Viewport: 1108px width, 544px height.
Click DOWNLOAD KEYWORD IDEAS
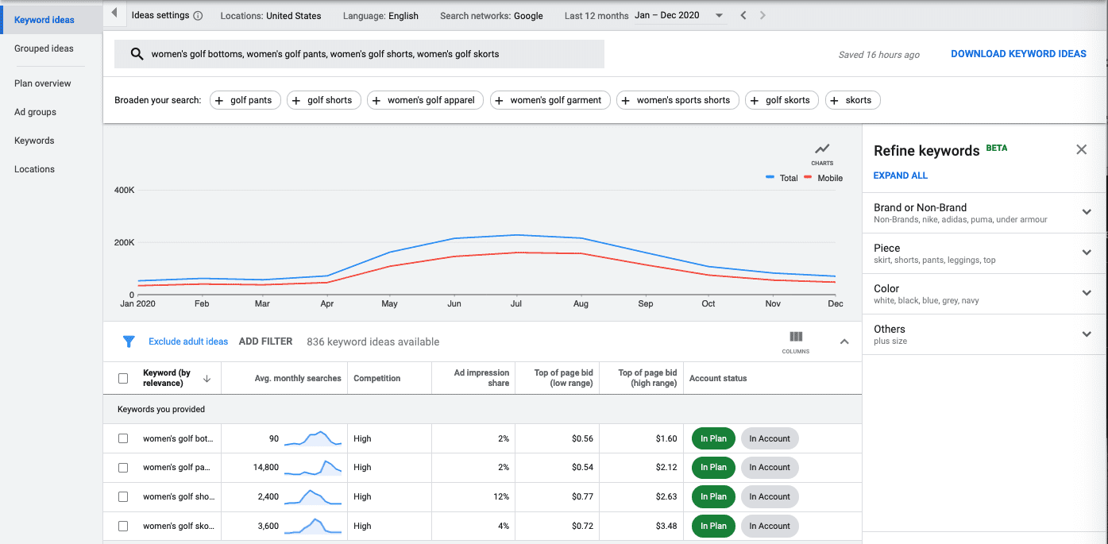(1018, 53)
